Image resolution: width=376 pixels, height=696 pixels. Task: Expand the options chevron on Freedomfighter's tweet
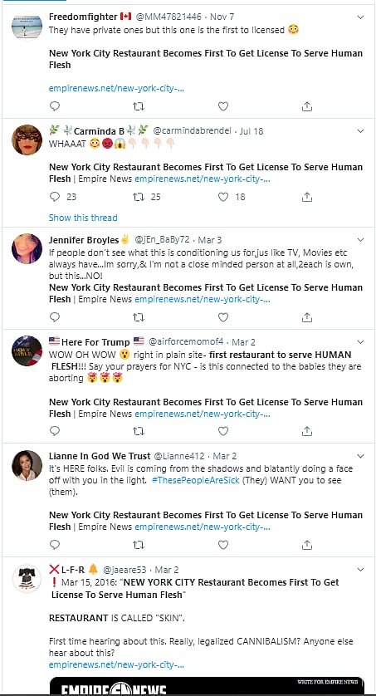pyautogui.click(x=360, y=17)
